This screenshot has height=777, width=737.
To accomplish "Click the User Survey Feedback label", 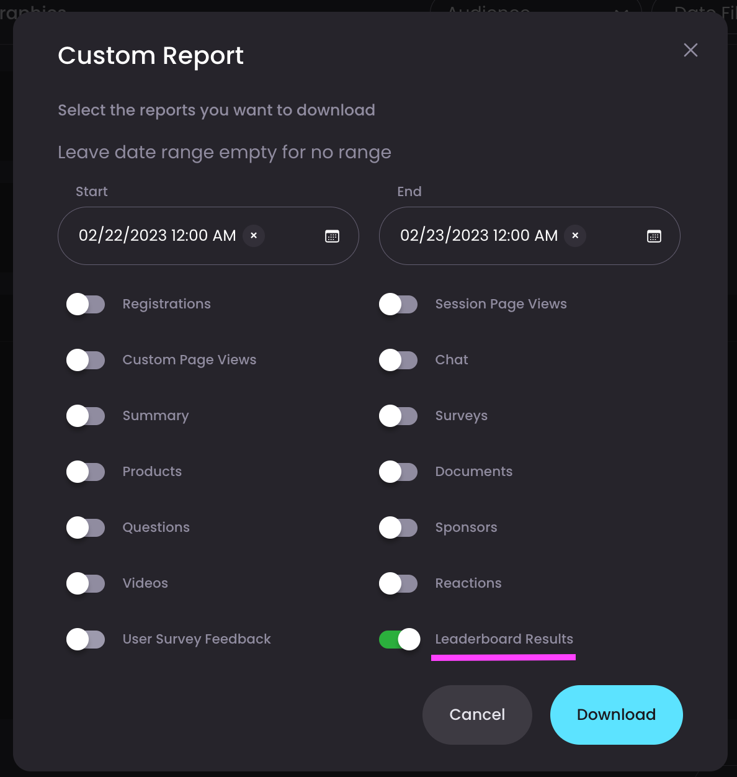I will pyautogui.click(x=197, y=639).
